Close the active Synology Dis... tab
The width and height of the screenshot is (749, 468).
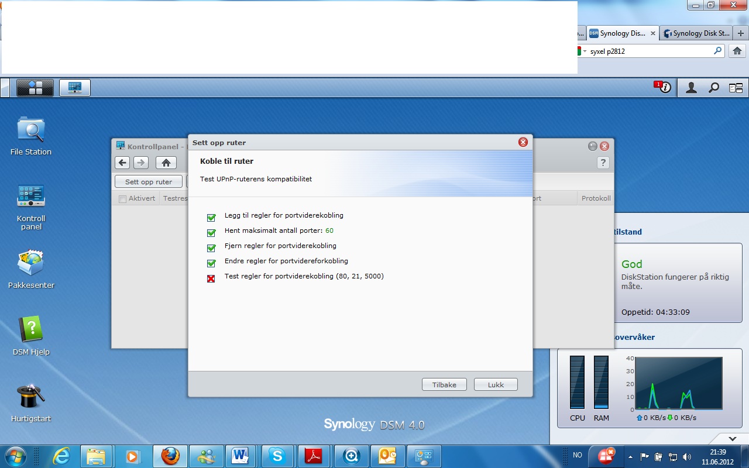coord(653,33)
